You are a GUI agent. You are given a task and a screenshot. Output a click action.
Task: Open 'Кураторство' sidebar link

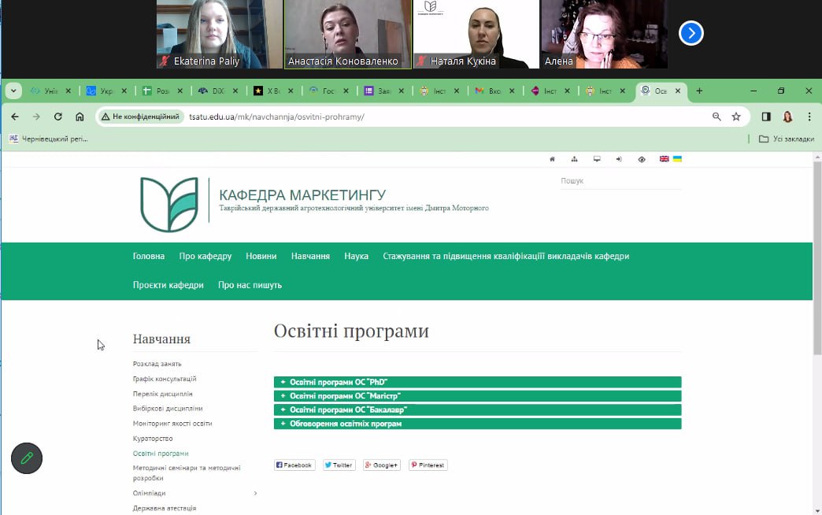tap(153, 439)
